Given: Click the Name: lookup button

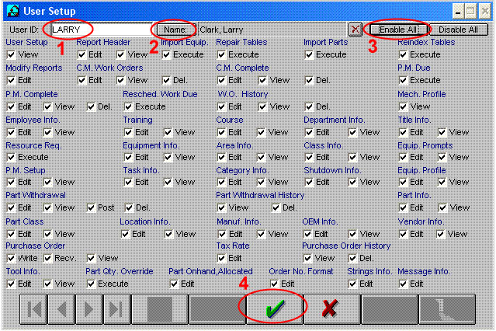Looking at the screenshot, I should tap(175, 30).
